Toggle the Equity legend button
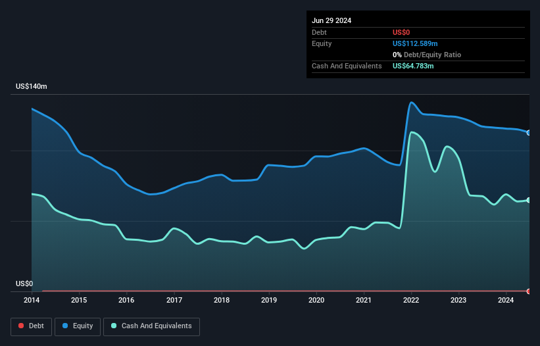 [x=78, y=326]
